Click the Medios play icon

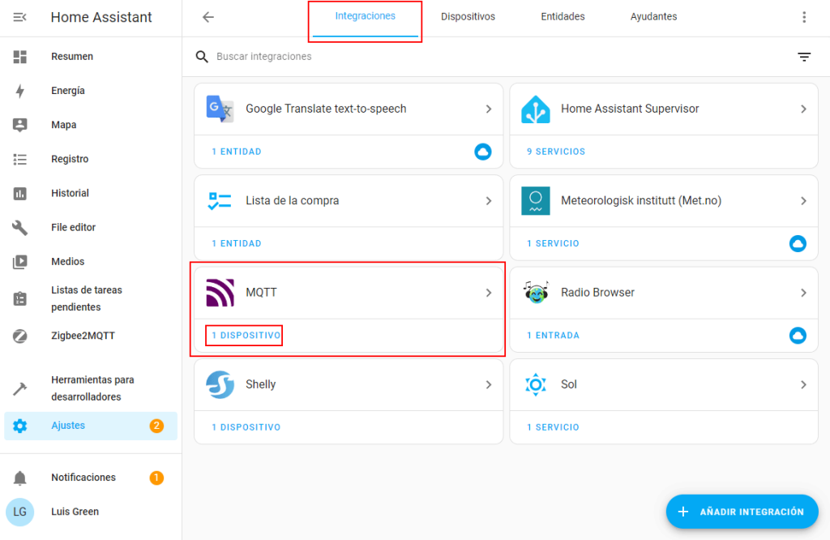[20, 262]
